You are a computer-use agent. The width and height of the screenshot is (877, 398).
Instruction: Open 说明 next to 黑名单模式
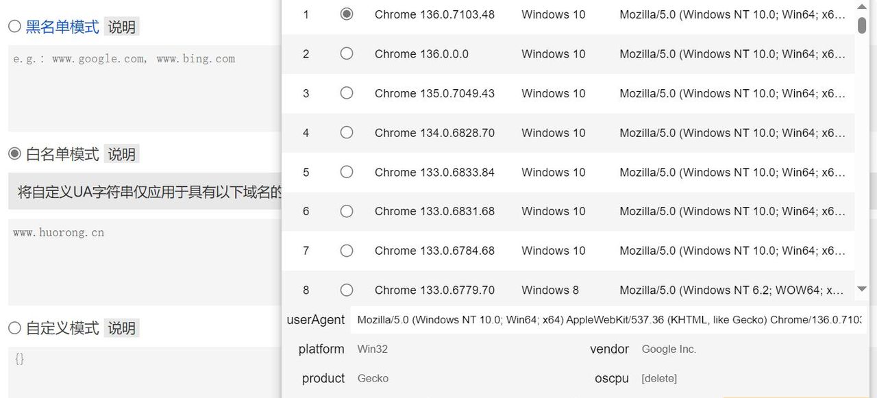[x=122, y=27]
